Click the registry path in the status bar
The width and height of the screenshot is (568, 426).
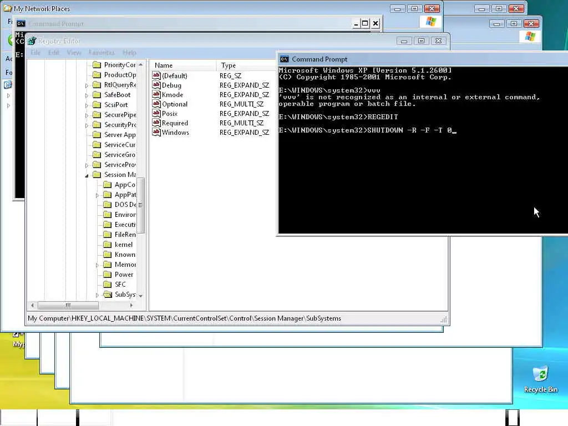click(x=184, y=318)
